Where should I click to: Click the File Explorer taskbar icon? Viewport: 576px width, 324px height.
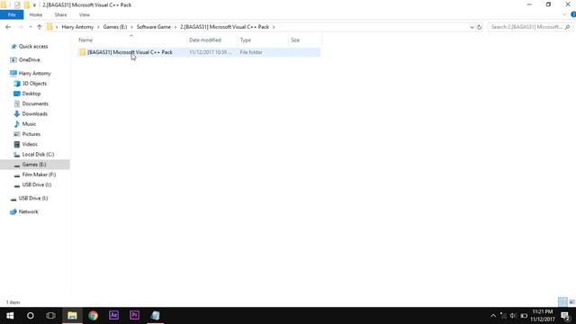click(72, 316)
